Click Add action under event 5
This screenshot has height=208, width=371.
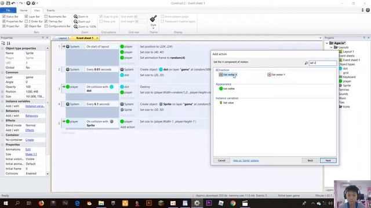click(128, 127)
